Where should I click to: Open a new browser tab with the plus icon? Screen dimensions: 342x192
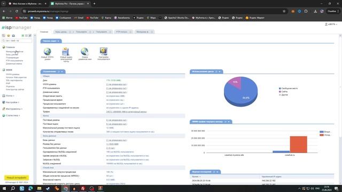[94, 4]
